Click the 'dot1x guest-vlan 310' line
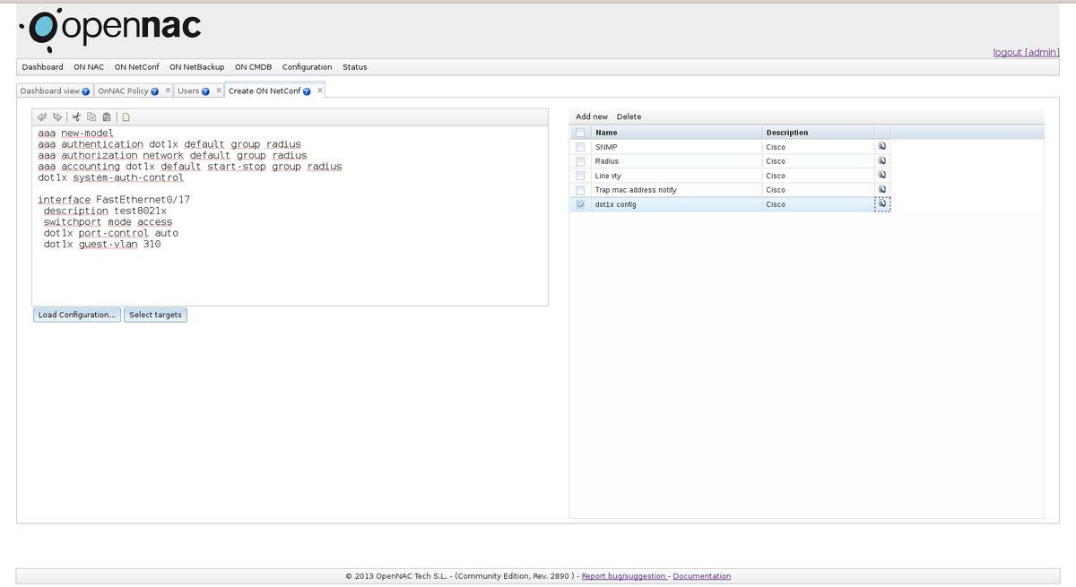 point(102,244)
